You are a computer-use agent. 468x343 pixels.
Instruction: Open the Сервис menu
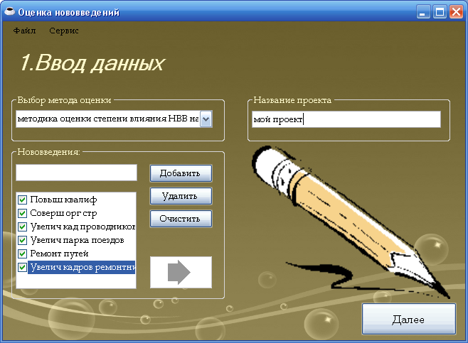click(63, 31)
